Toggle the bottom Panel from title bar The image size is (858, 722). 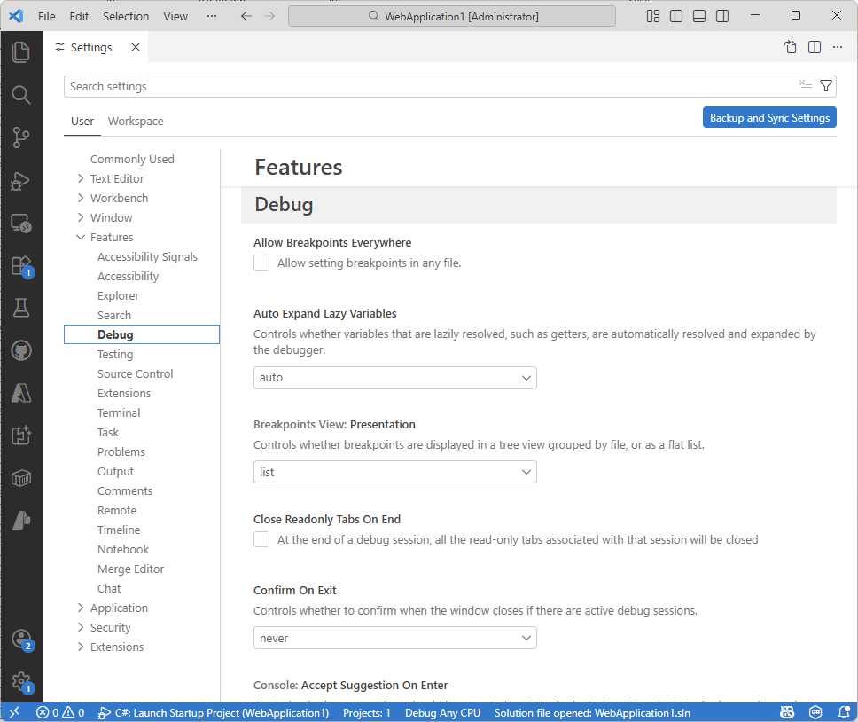(x=698, y=16)
